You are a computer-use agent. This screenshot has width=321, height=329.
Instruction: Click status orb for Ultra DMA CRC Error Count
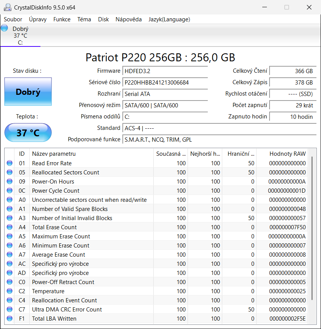tap(10, 309)
